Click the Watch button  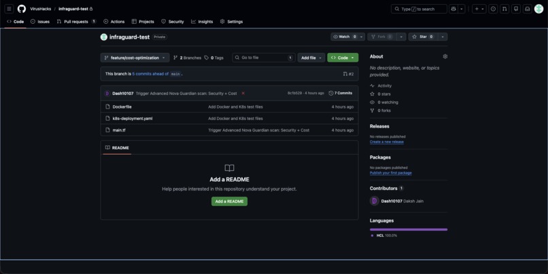[344, 37]
